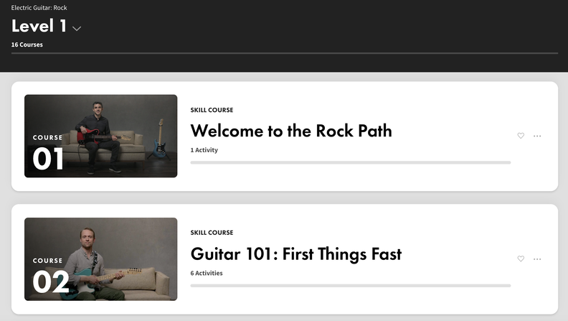Open more options for Welcome to the Rock Path

point(537,136)
